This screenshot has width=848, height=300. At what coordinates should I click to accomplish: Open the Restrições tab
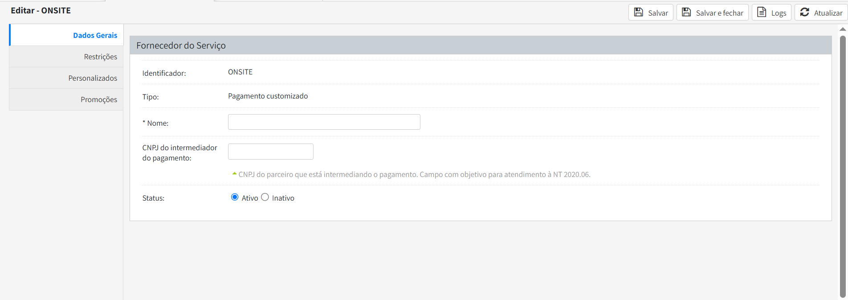[100, 57]
